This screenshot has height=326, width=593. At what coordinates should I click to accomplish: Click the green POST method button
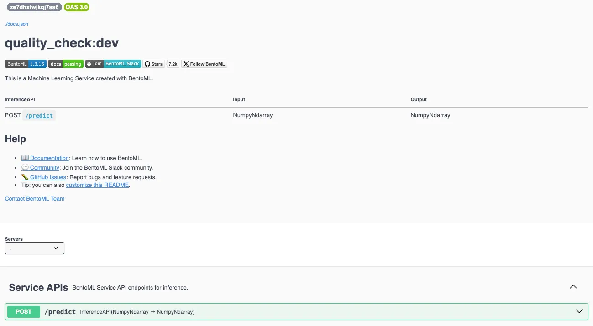pyautogui.click(x=24, y=312)
